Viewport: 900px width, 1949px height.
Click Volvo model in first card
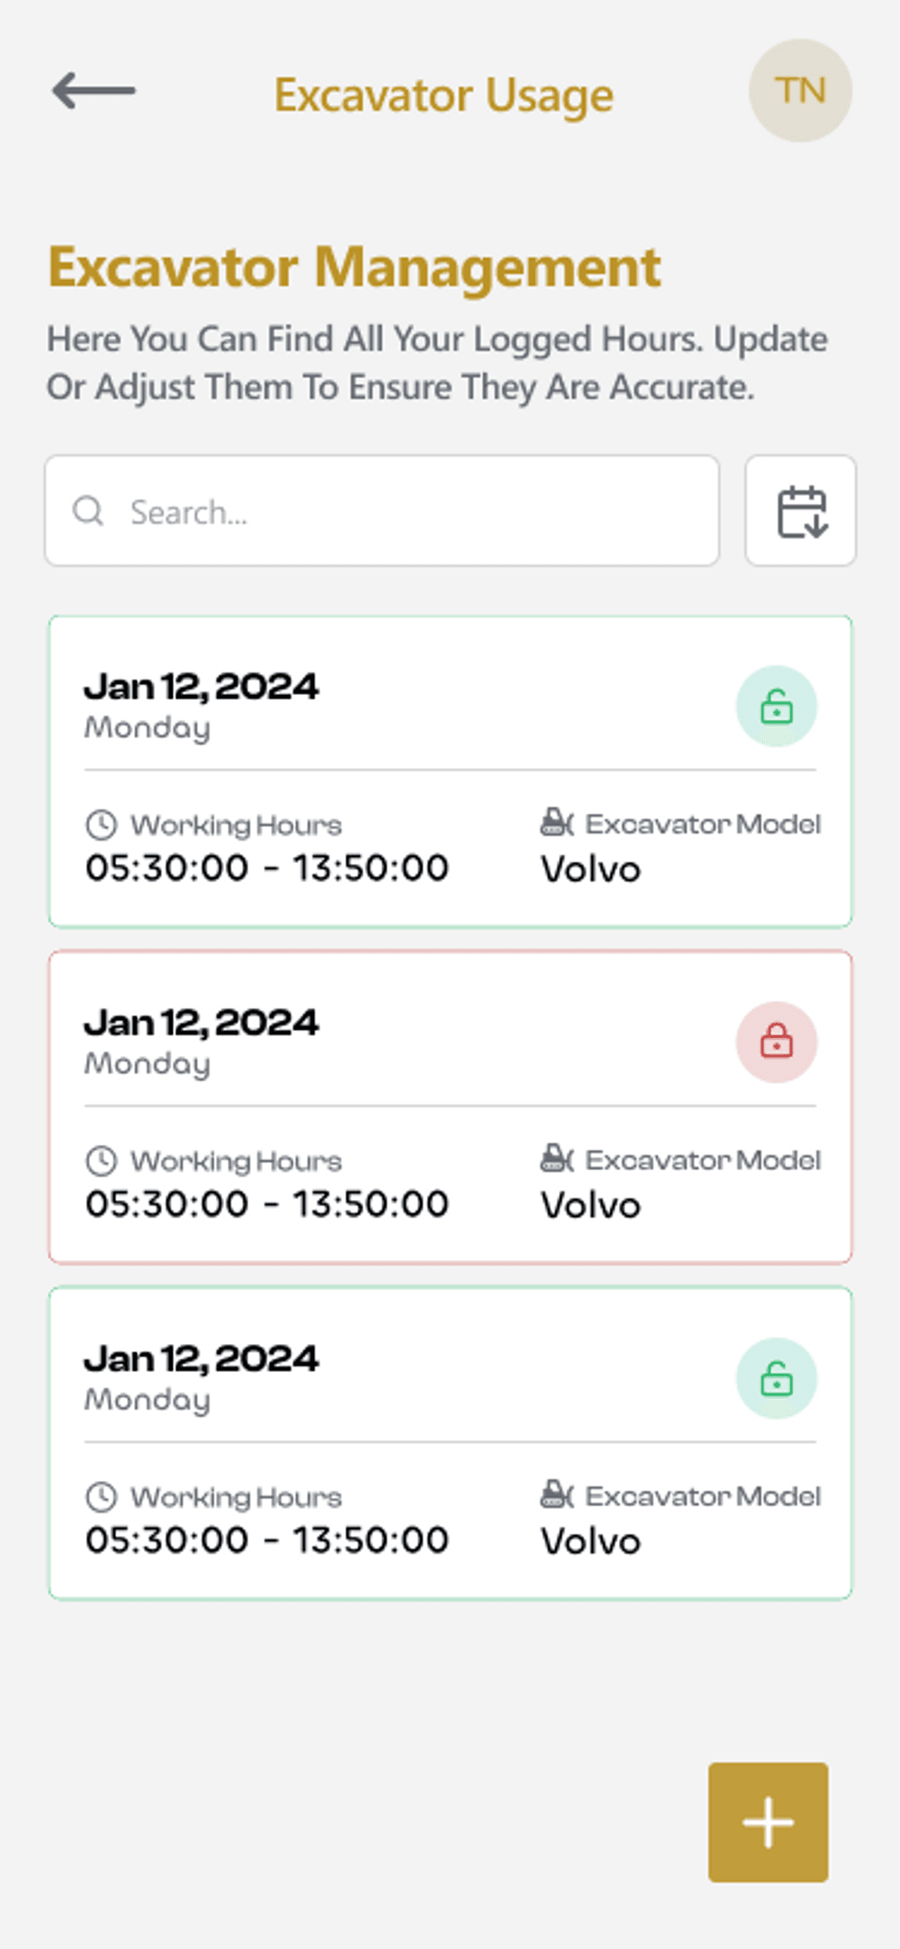[x=590, y=870]
